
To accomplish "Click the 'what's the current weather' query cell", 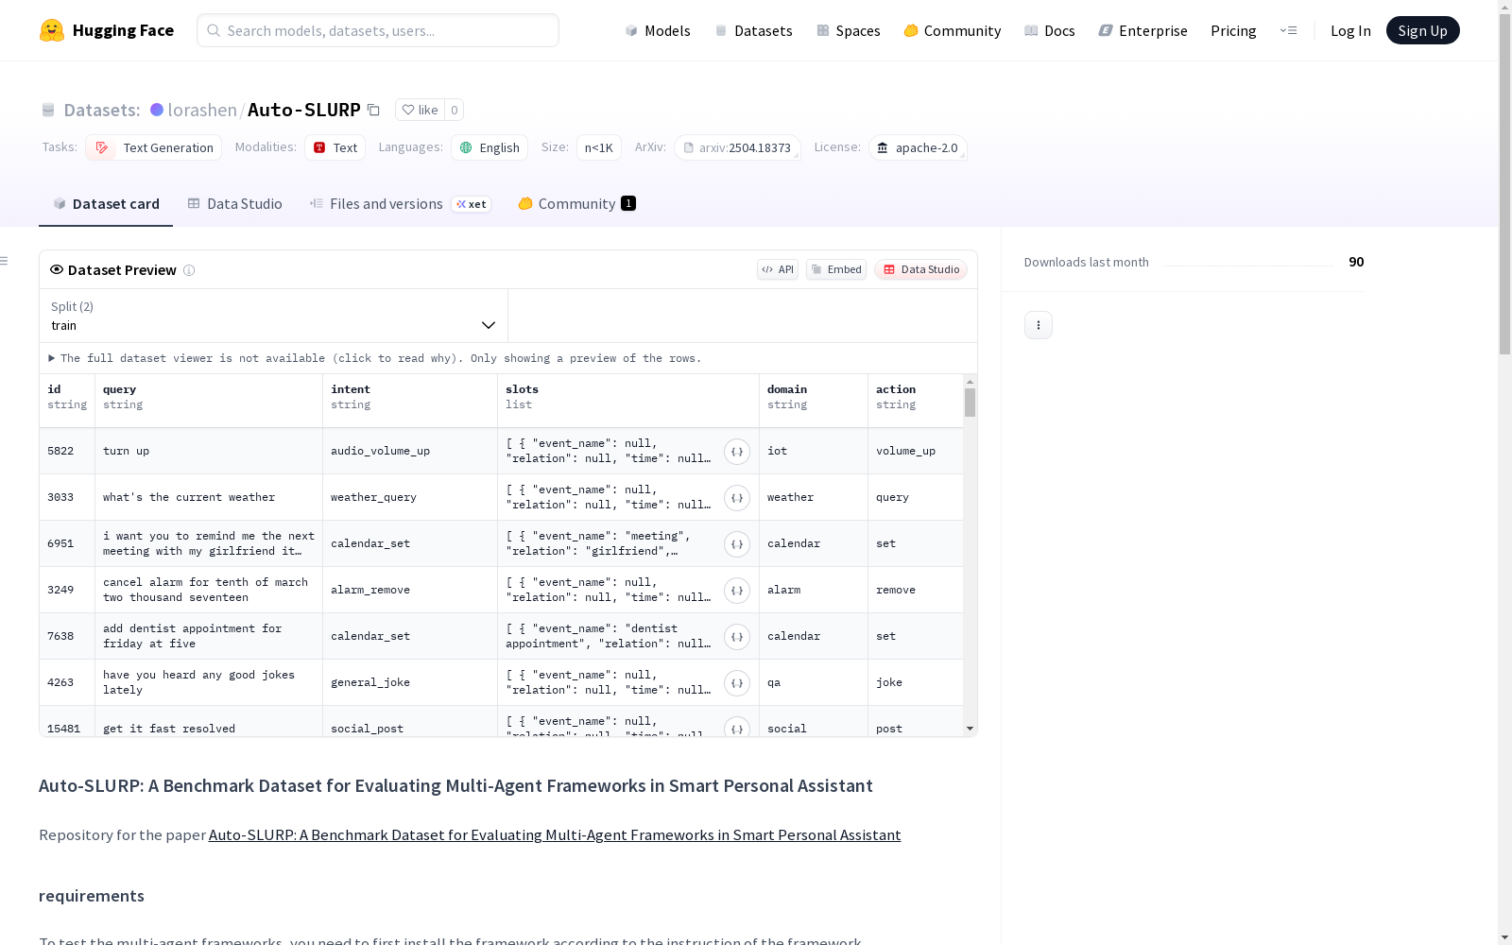I will [209, 498].
